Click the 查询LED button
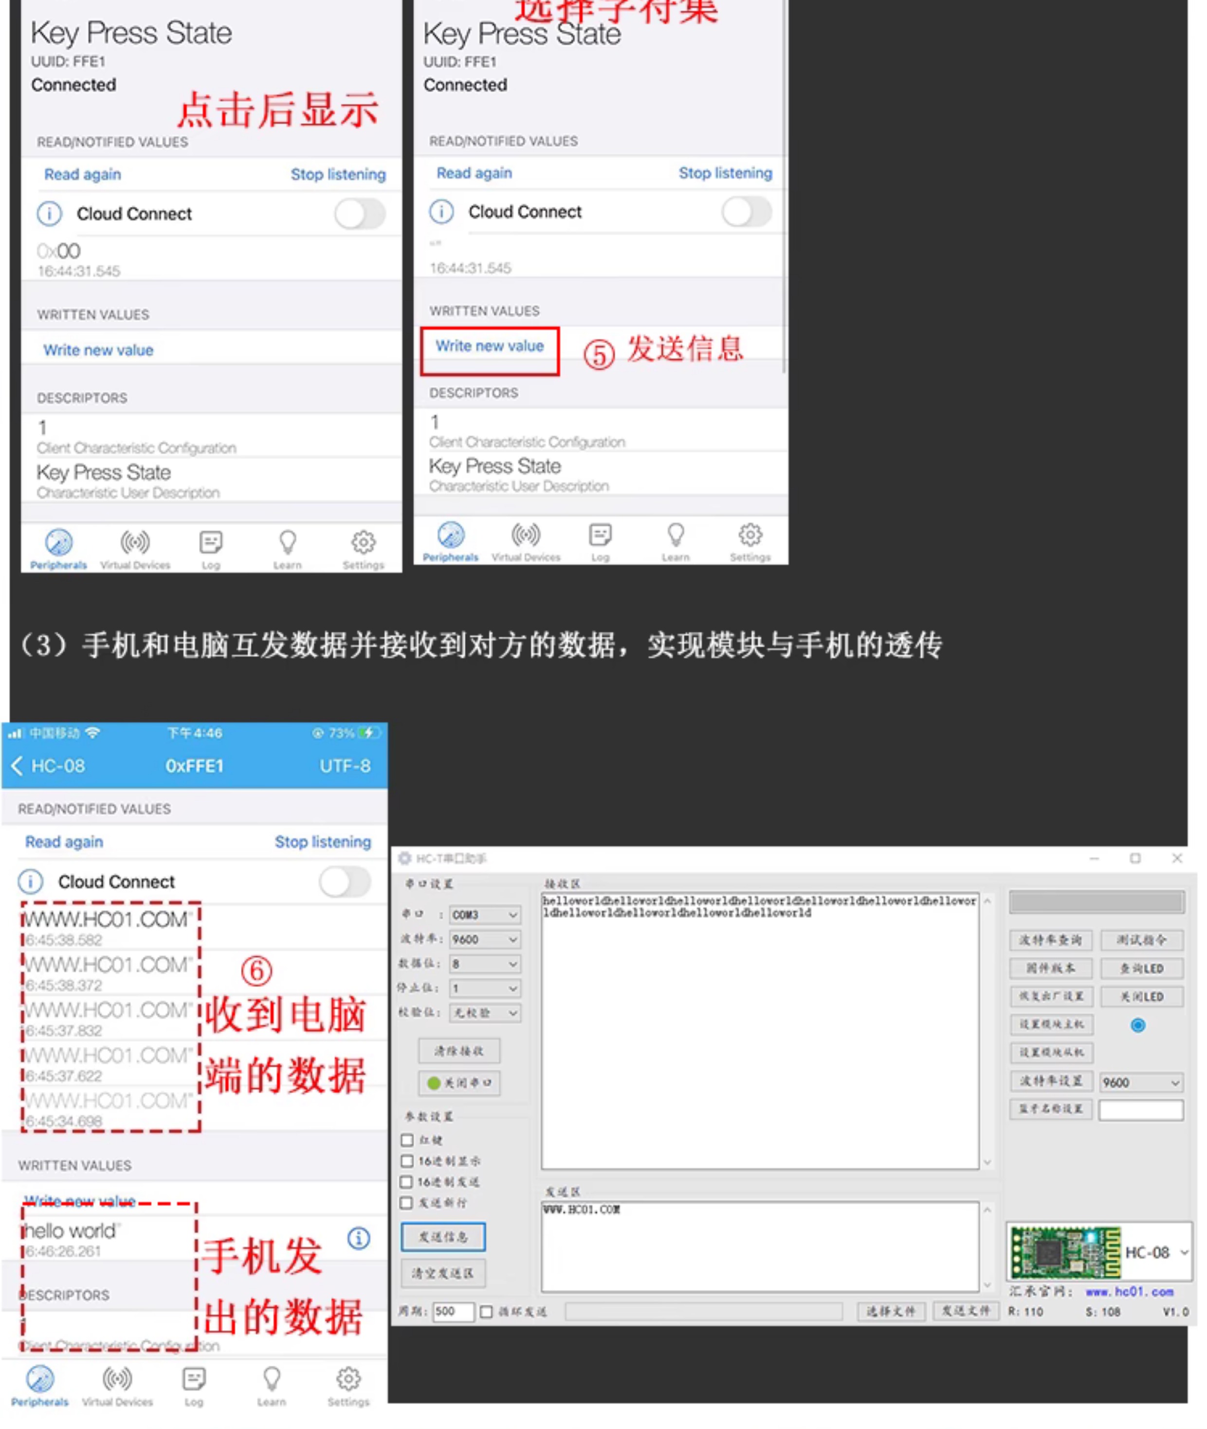The height and width of the screenshot is (1429, 1207). tap(1142, 969)
